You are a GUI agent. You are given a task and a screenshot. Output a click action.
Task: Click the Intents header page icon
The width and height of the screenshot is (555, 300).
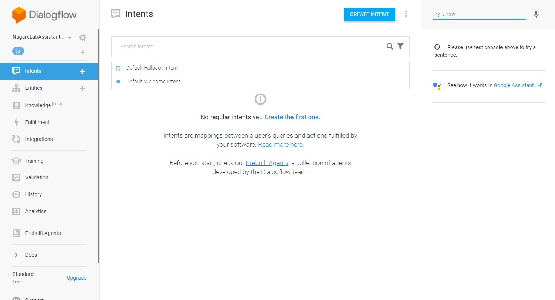tap(115, 14)
